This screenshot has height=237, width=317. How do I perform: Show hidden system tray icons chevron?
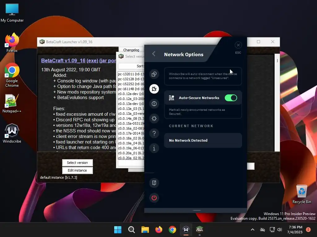pos(253,230)
